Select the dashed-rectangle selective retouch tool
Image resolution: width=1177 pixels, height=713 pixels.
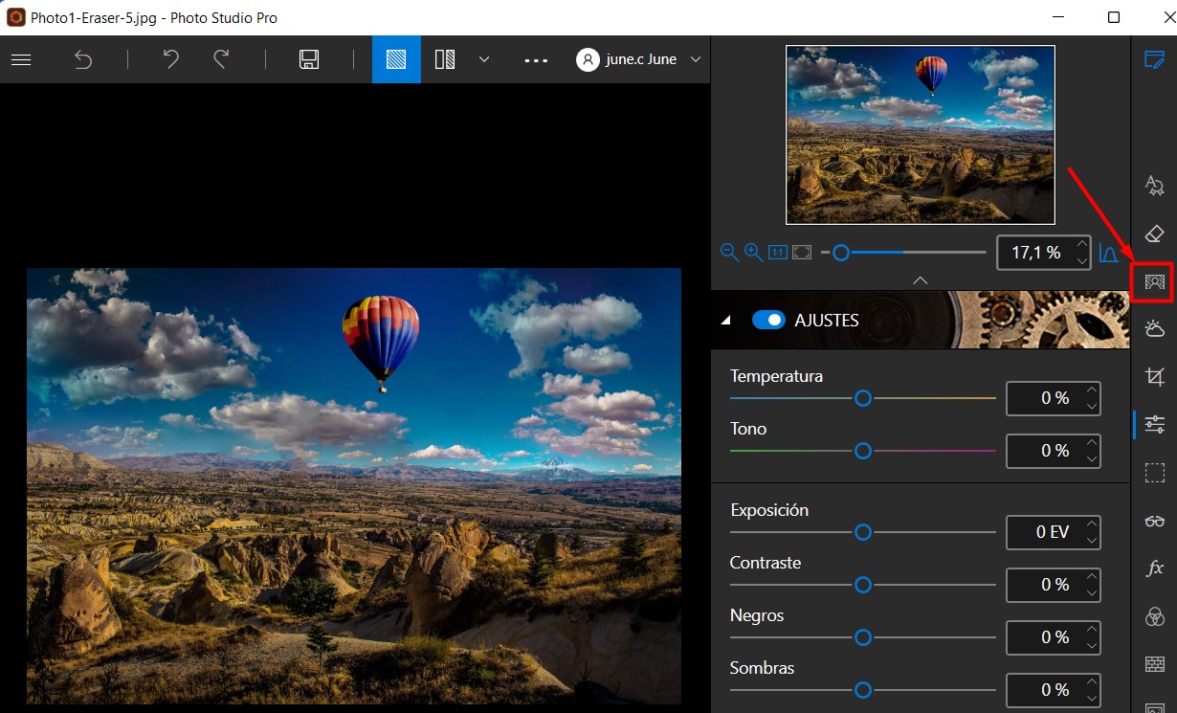[1154, 473]
